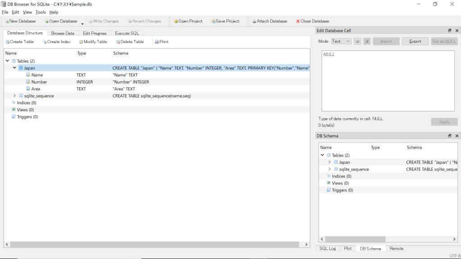
Task: Click the New Database toolbar icon
Action: 7,21
